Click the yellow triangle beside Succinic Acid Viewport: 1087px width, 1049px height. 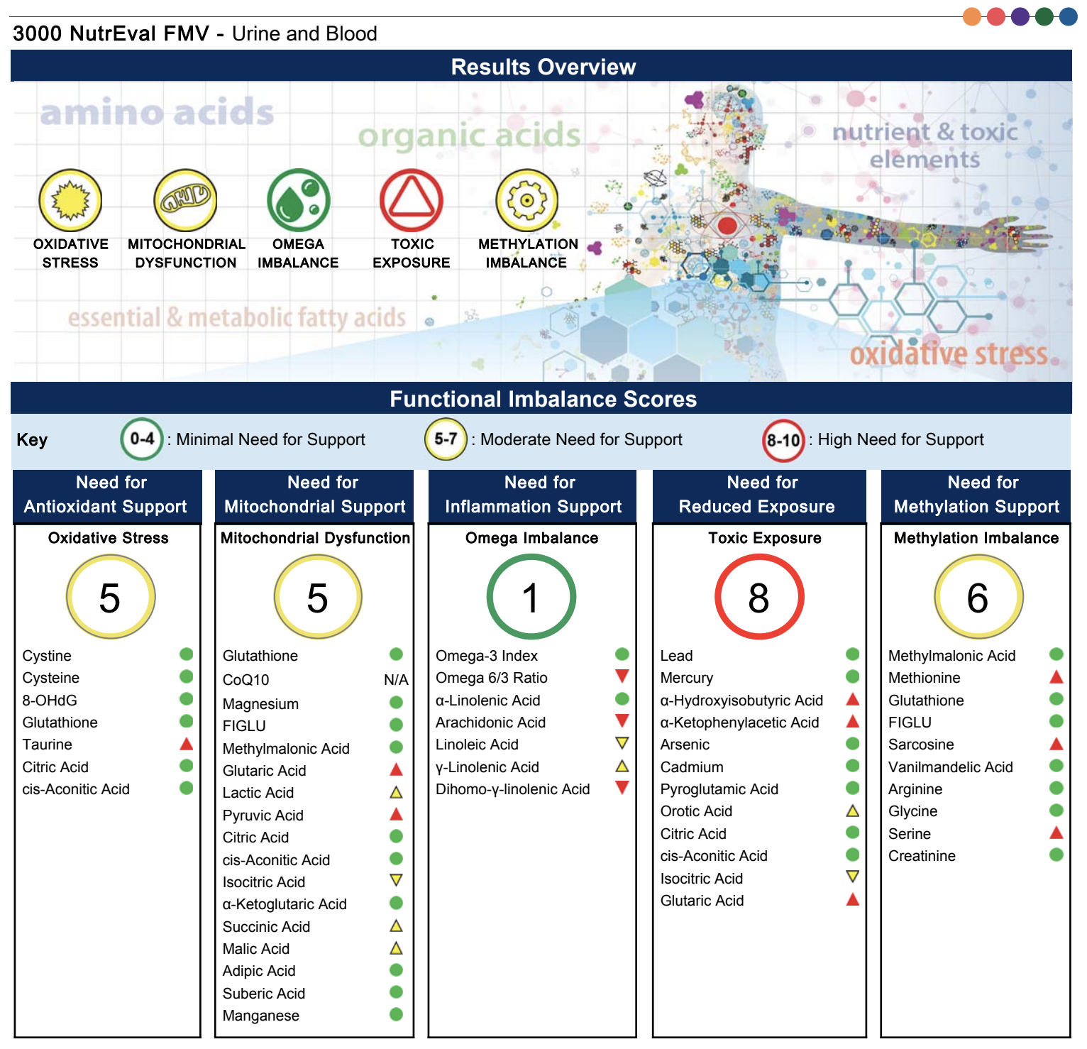click(397, 926)
